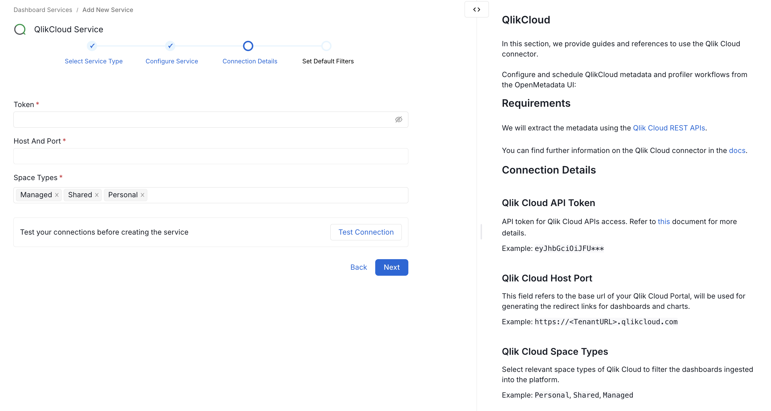771x411 pixels.
Task: Click the QlikCloud service logo icon
Action: tap(20, 29)
